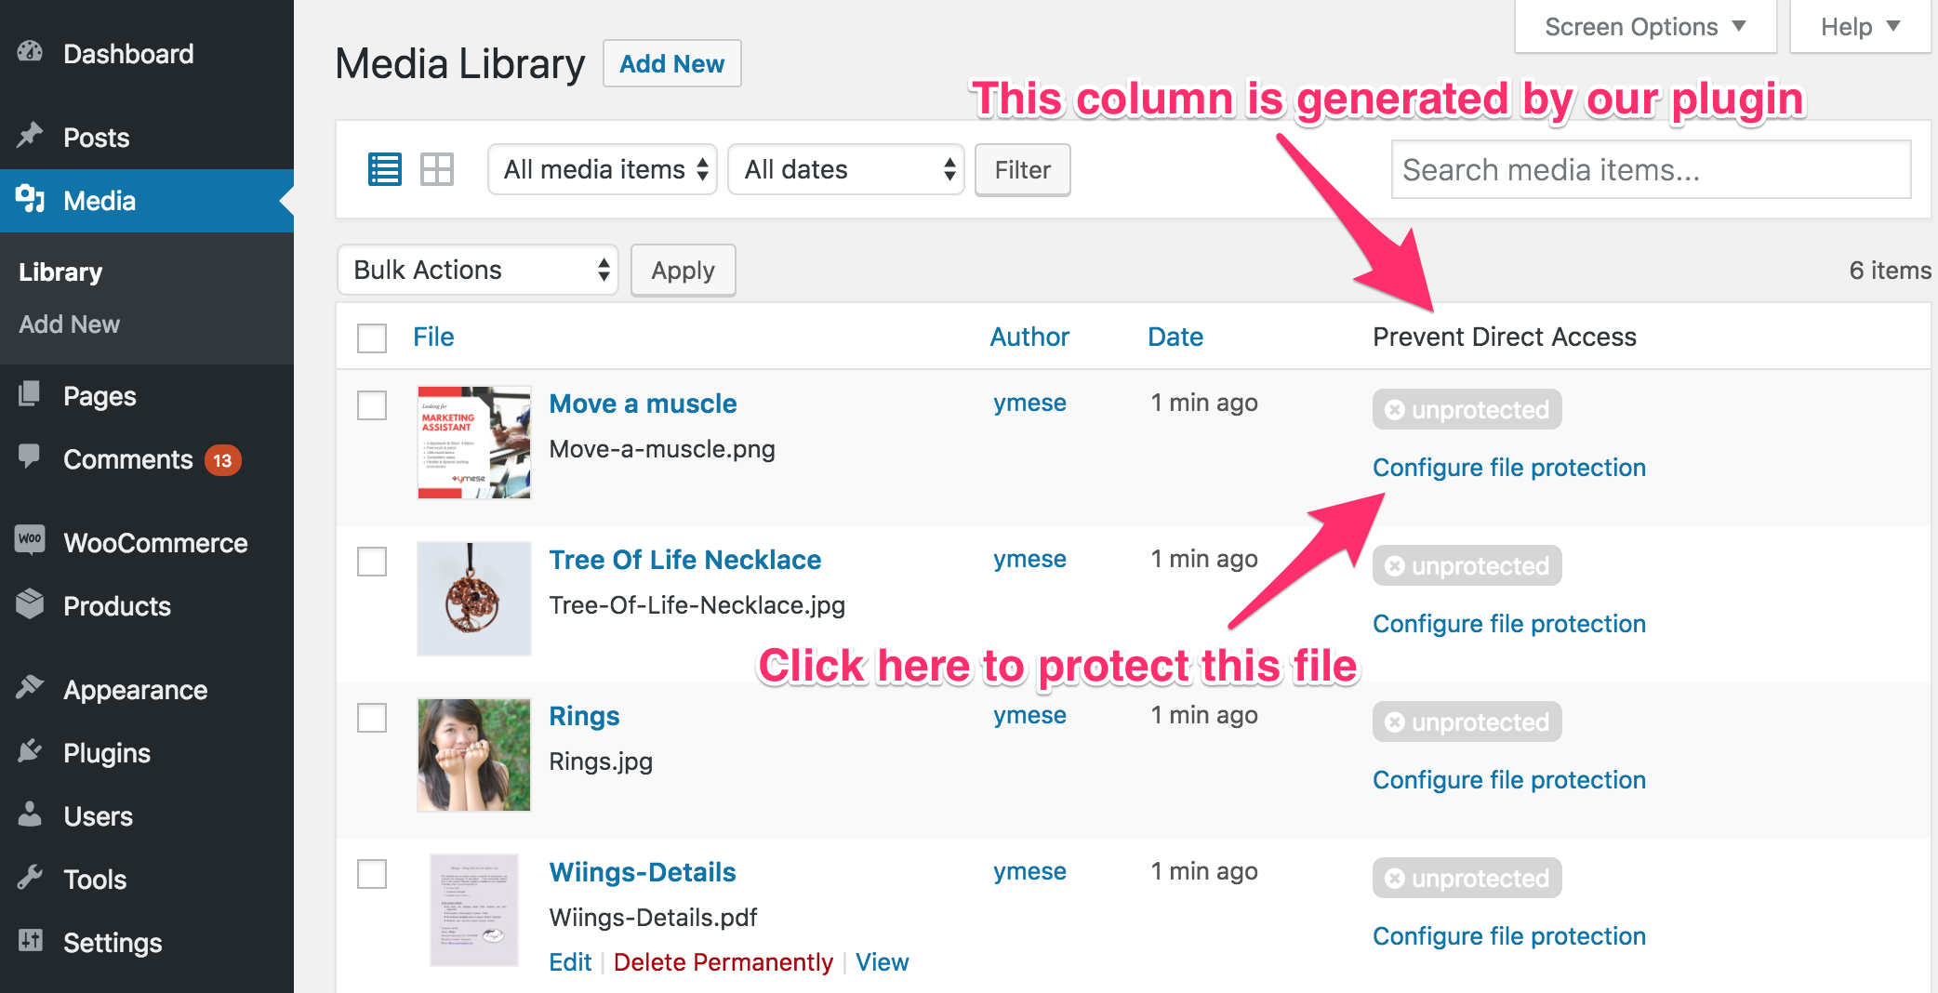Open the Screen Options tab
The image size is (1938, 993).
pos(1644,27)
